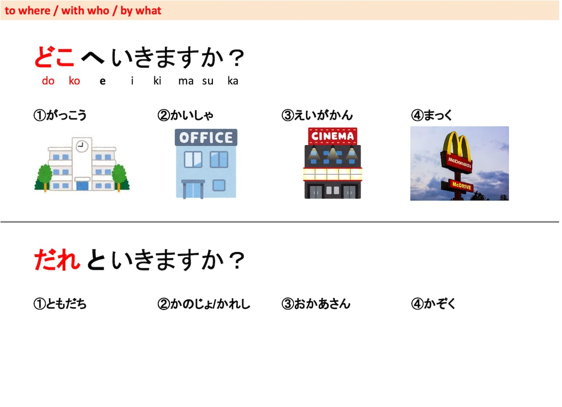This screenshot has width=562, height=407.
Task: Click the label "②かのじょ/かれし"
Action: 204,304
